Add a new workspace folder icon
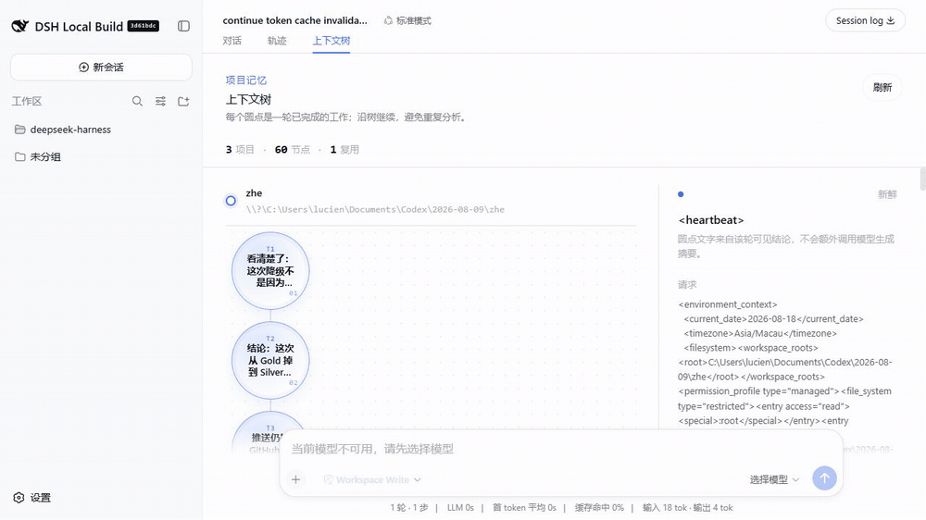The height and width of the screenshot is (520, 926). pos(183,101)
